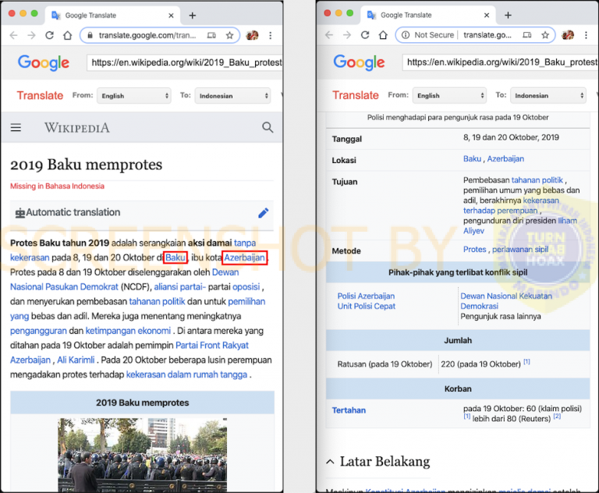View Not Secure site info in right window
This screenshot has width=599, height=493.
[427, 35]
